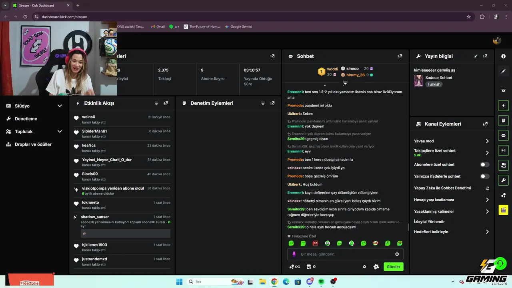Toggle Yalnızca ifadelerle sohbet switch

484,176
